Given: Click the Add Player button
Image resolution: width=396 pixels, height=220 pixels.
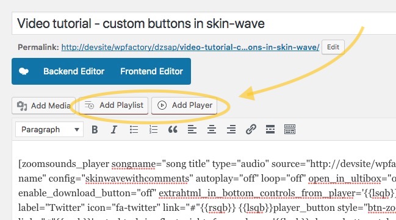Looking at the screenshot, I should (184, 105).
